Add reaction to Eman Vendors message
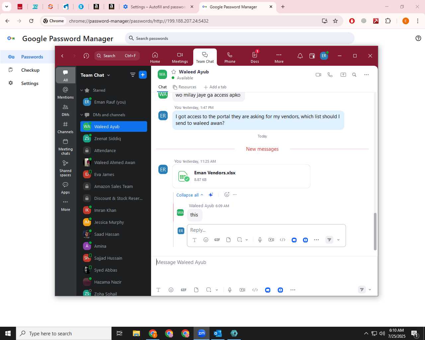The width and height of the screenshot is (425, 340). click(227, 195)
